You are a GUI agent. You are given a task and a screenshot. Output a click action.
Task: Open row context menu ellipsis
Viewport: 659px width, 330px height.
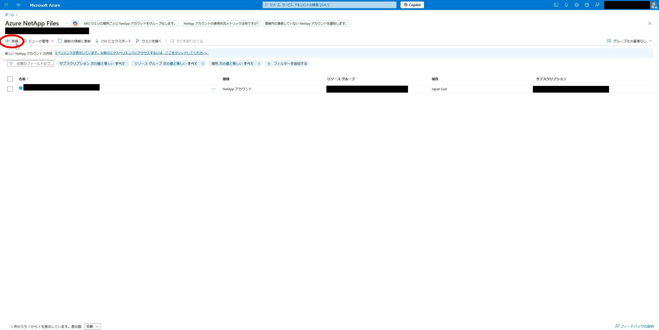(213, 89)
